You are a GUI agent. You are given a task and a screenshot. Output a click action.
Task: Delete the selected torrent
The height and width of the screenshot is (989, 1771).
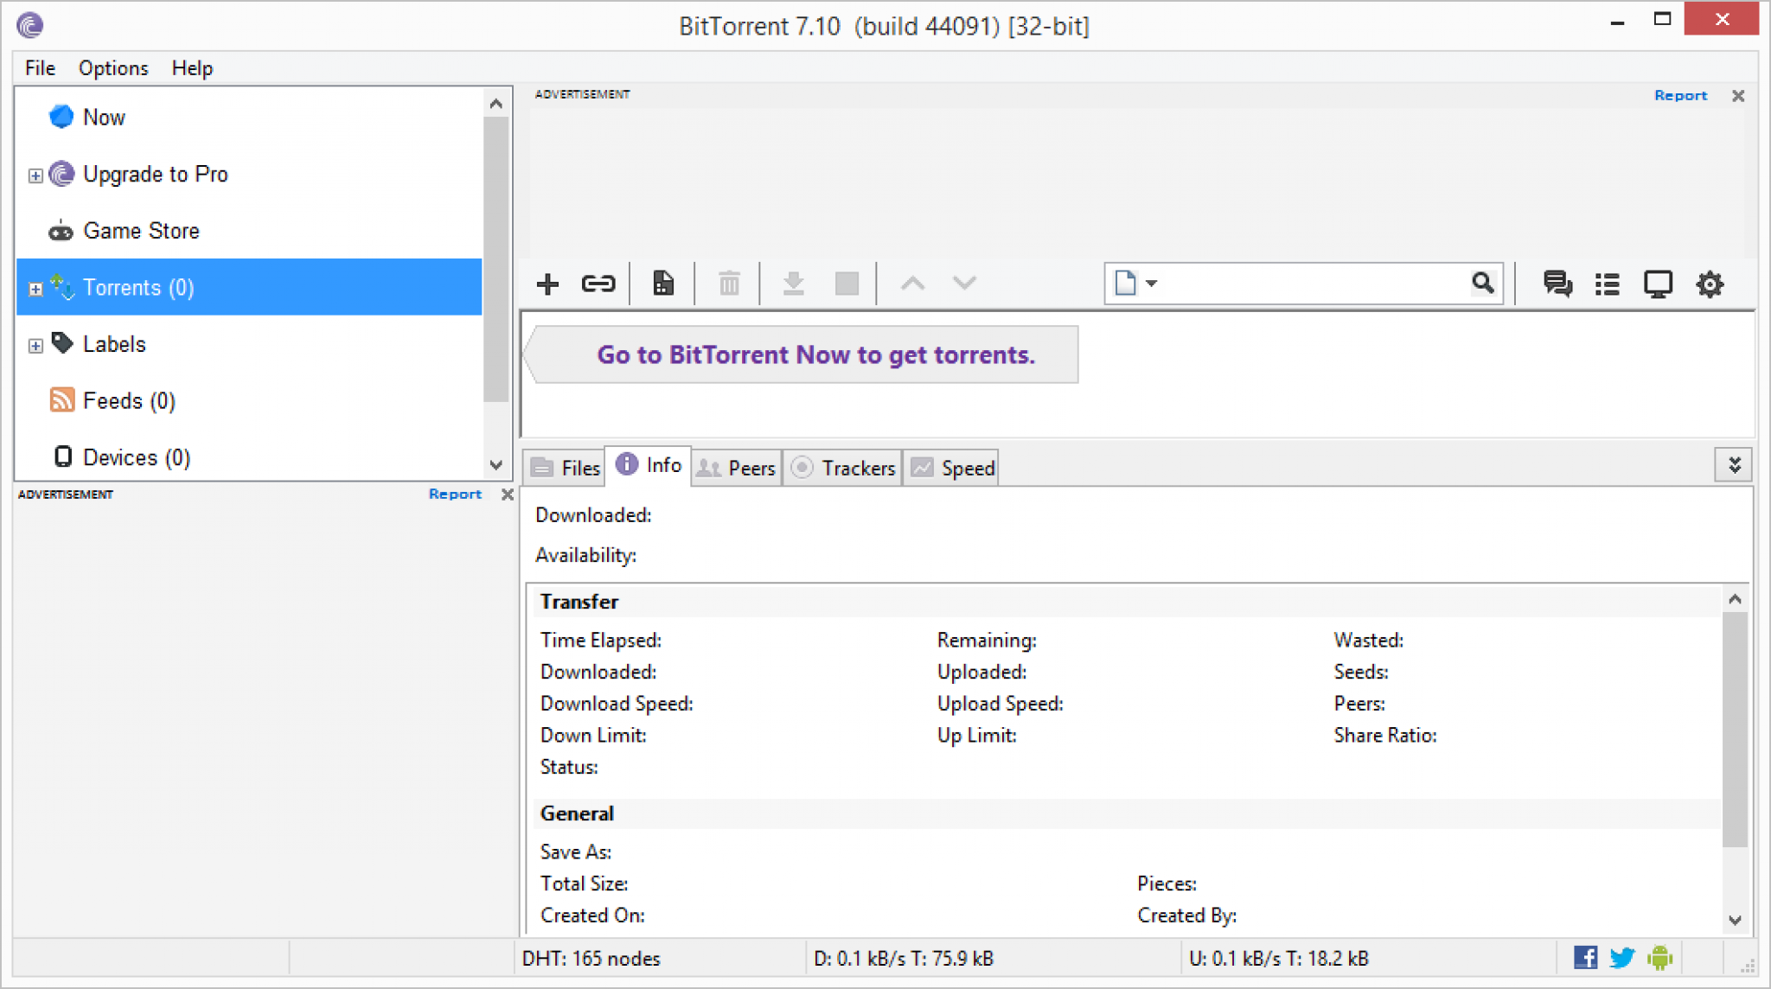(x=728, y=283)
